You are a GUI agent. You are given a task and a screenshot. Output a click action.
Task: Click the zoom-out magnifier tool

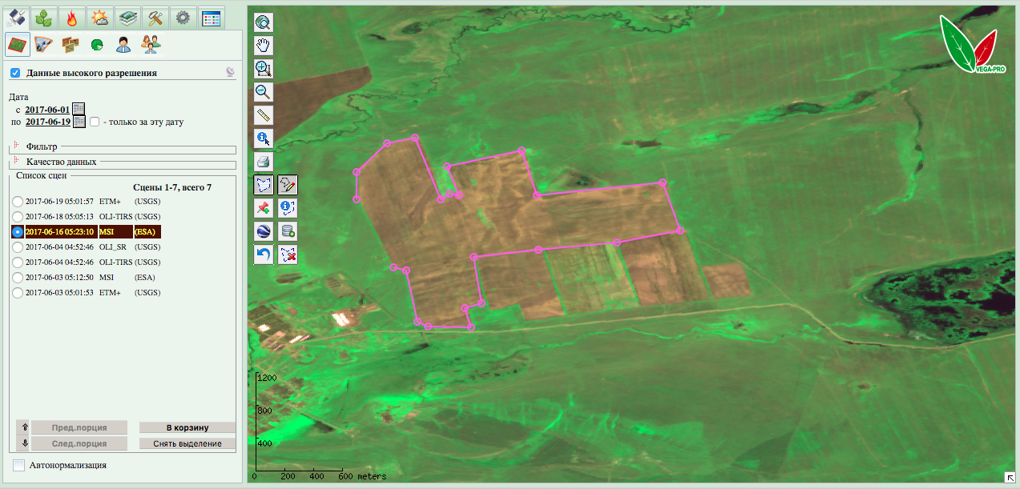[x=263, y=92]
